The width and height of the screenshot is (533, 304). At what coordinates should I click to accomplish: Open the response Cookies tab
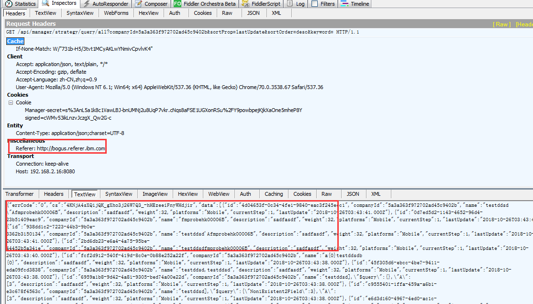click(302, 194)
